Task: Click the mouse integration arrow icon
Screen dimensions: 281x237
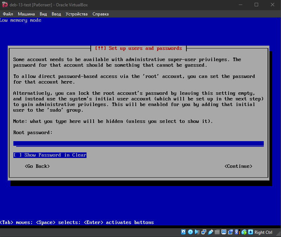Action: coord(250,232)
